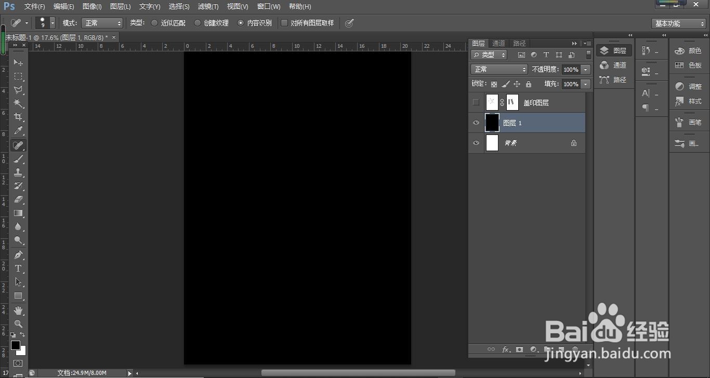Open the 基本功能 workspace dropdown

point(678,23)
